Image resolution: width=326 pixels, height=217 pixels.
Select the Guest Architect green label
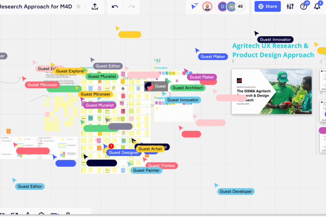187,88
